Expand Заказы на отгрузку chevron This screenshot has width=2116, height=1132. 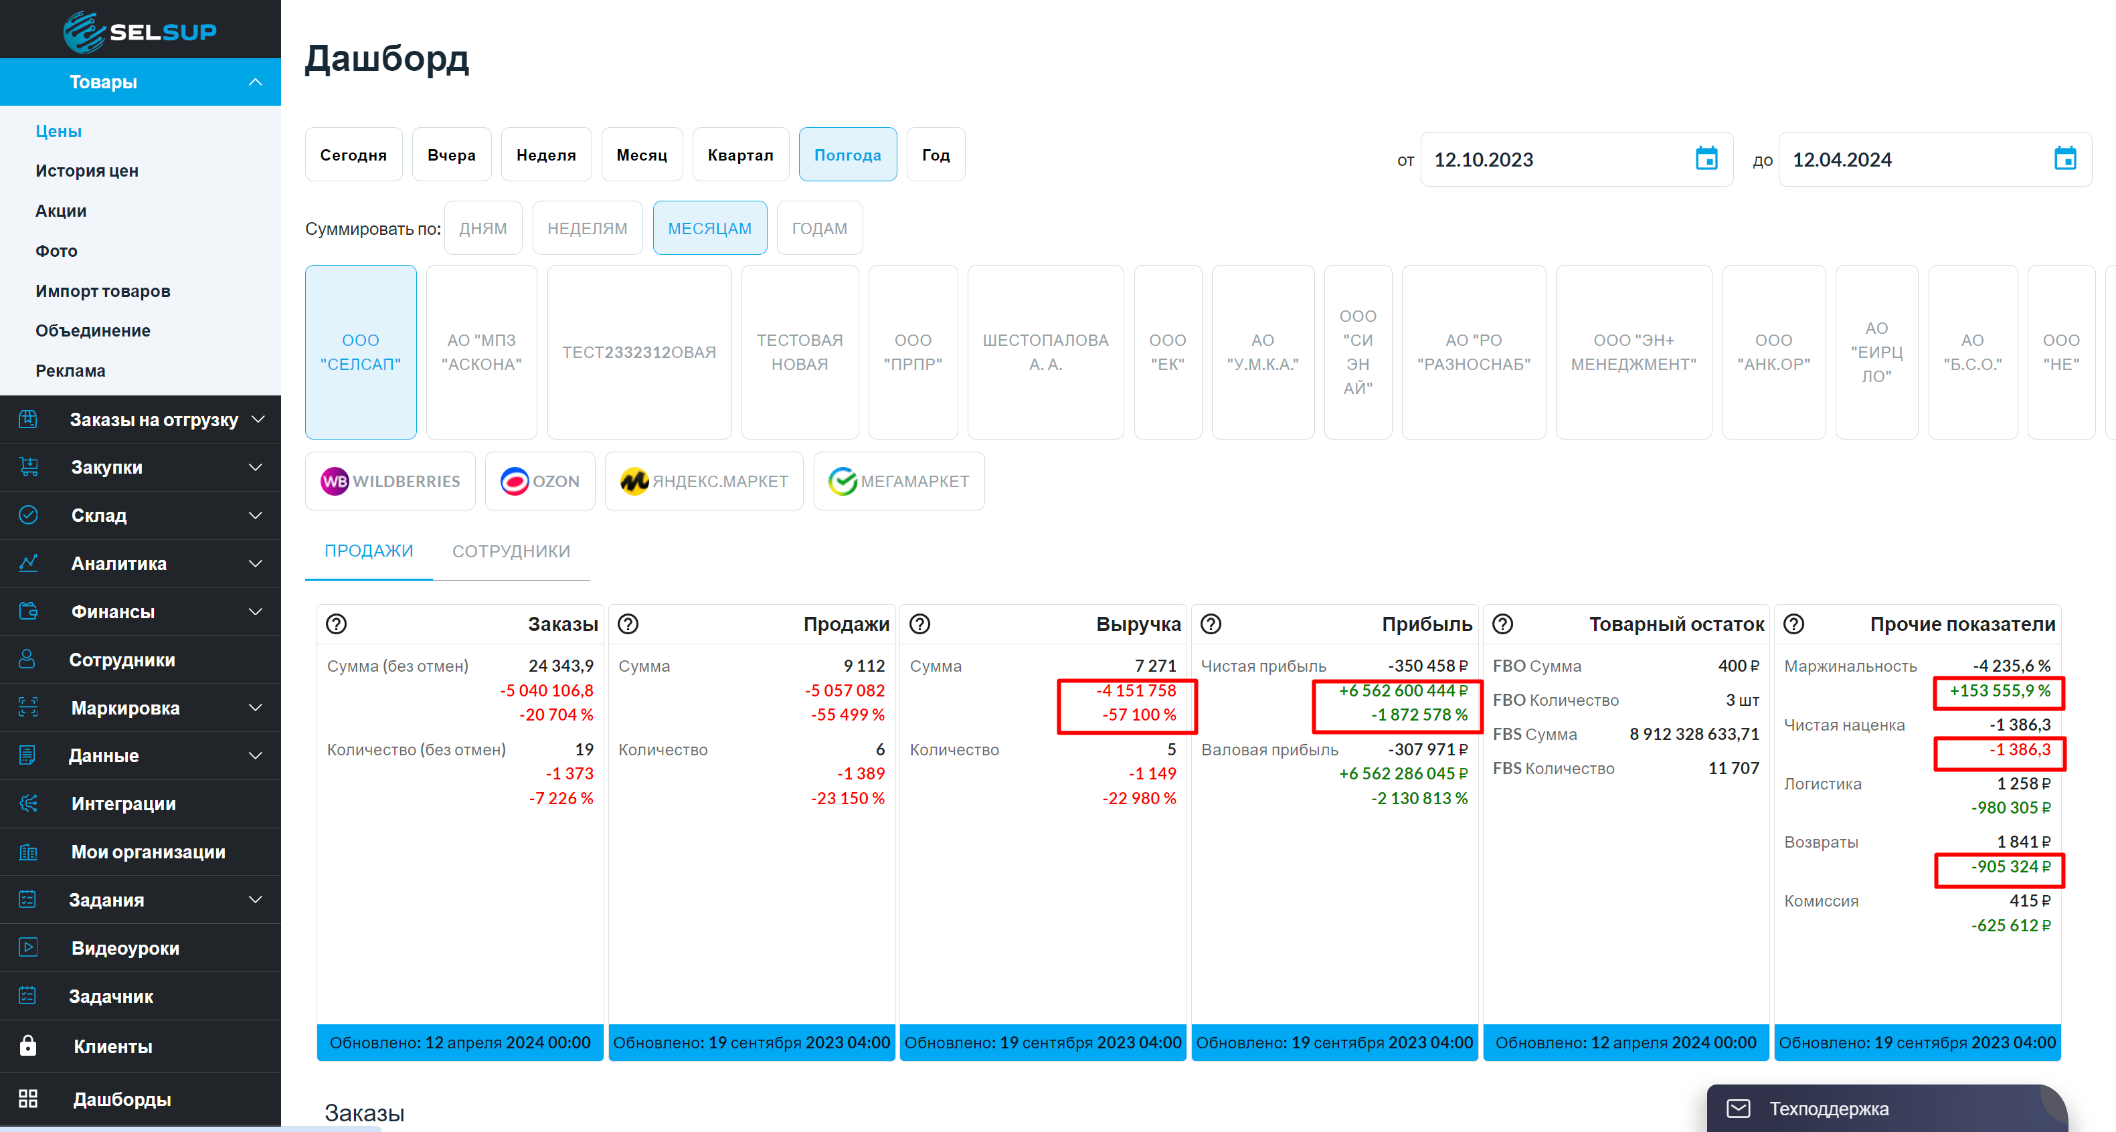click(258, 419)
